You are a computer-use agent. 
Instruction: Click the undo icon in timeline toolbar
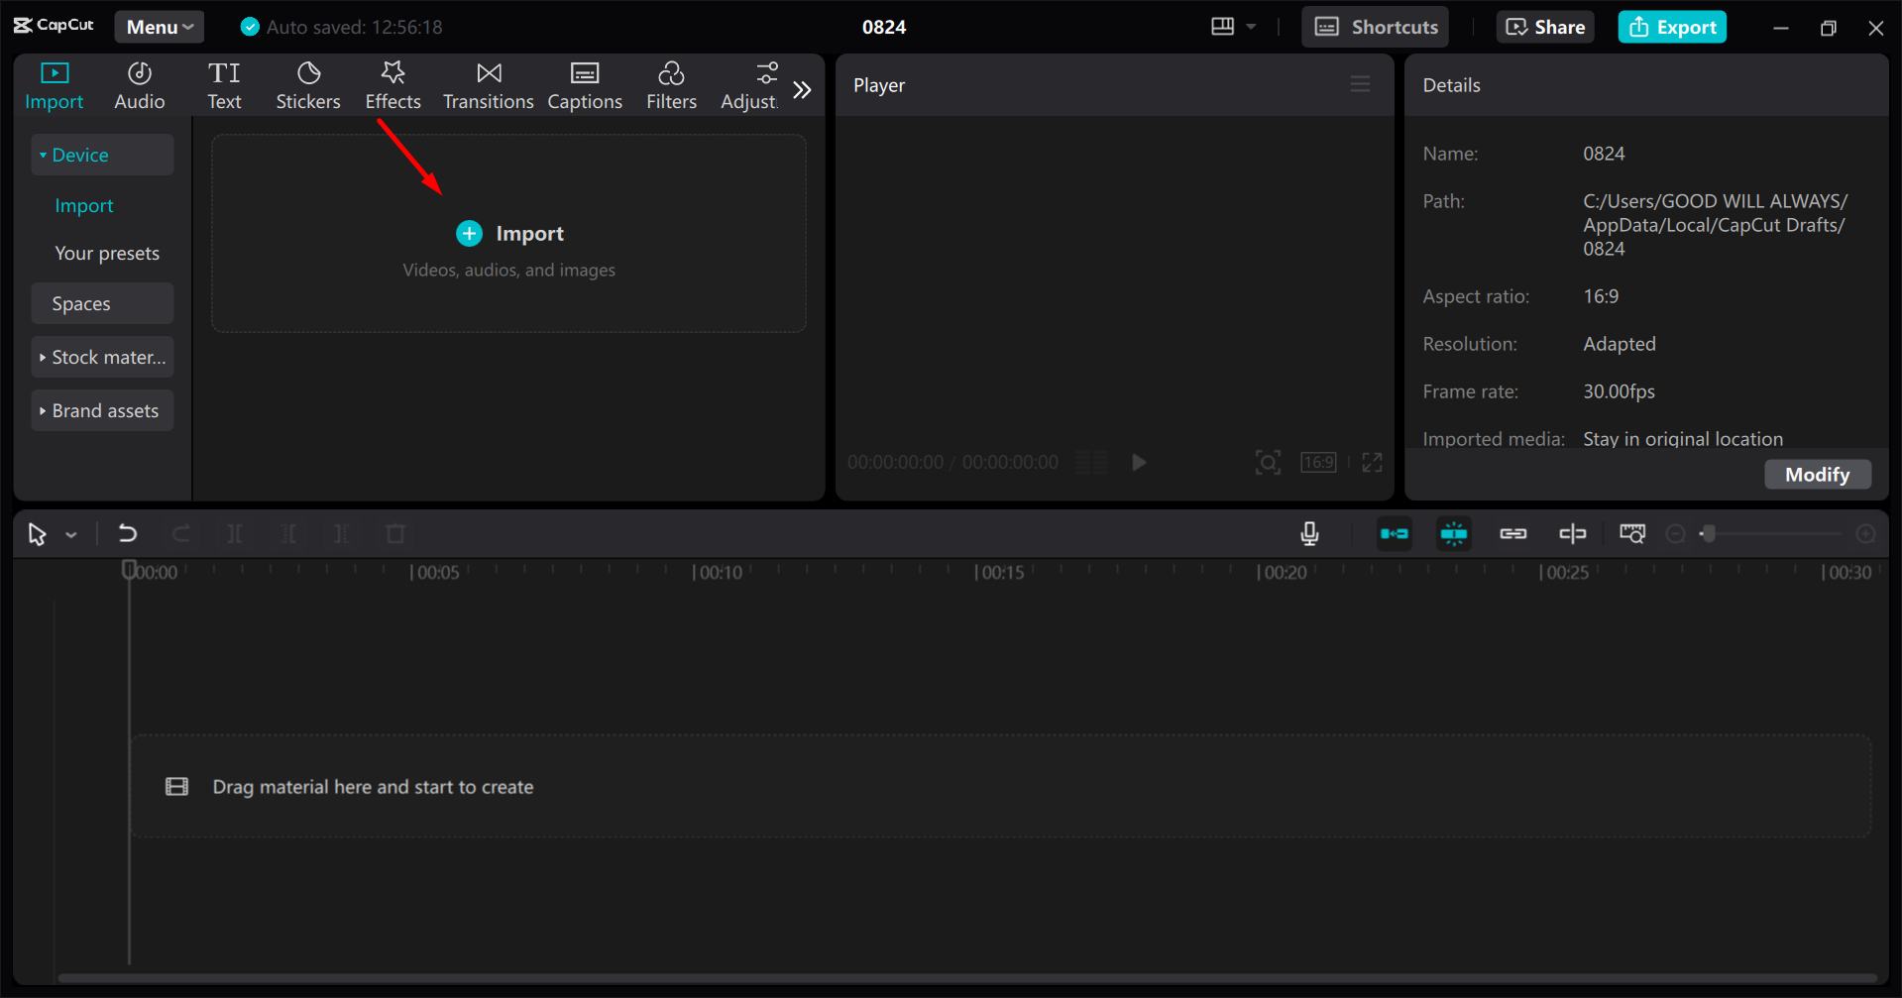(127, 533)
